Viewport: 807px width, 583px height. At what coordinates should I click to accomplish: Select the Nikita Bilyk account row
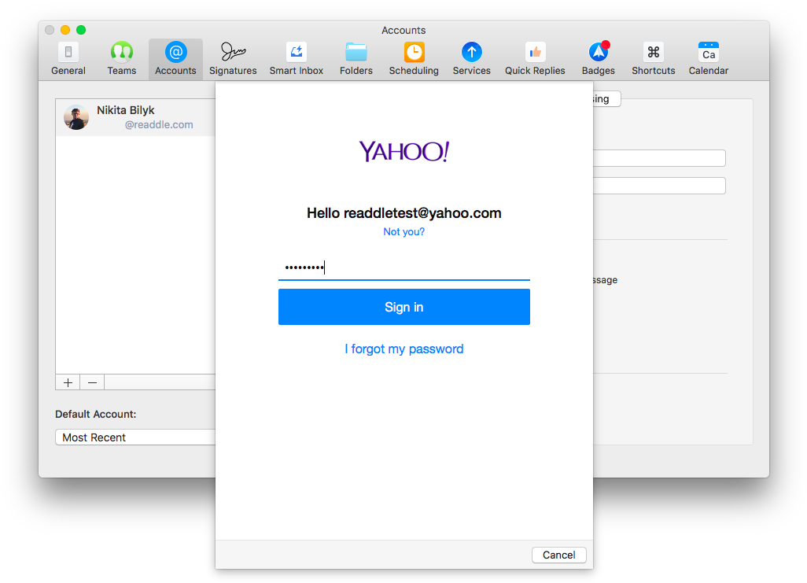pos(136,117)
